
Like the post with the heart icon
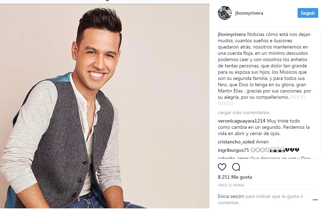[222, 167]
